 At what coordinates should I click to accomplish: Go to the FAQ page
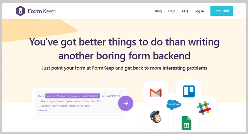click(x=185, y=11)
